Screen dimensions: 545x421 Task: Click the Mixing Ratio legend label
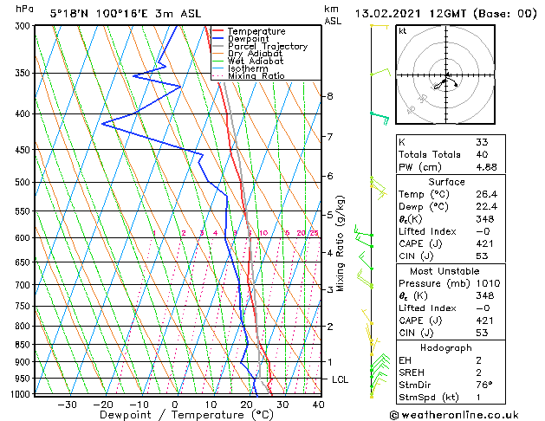256,75
